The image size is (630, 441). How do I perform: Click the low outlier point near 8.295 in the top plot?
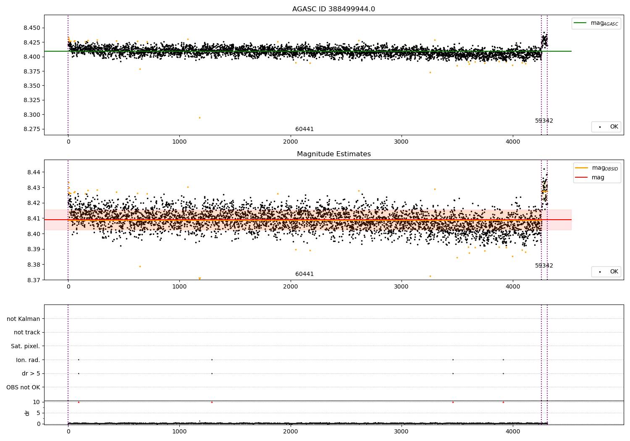199,118
